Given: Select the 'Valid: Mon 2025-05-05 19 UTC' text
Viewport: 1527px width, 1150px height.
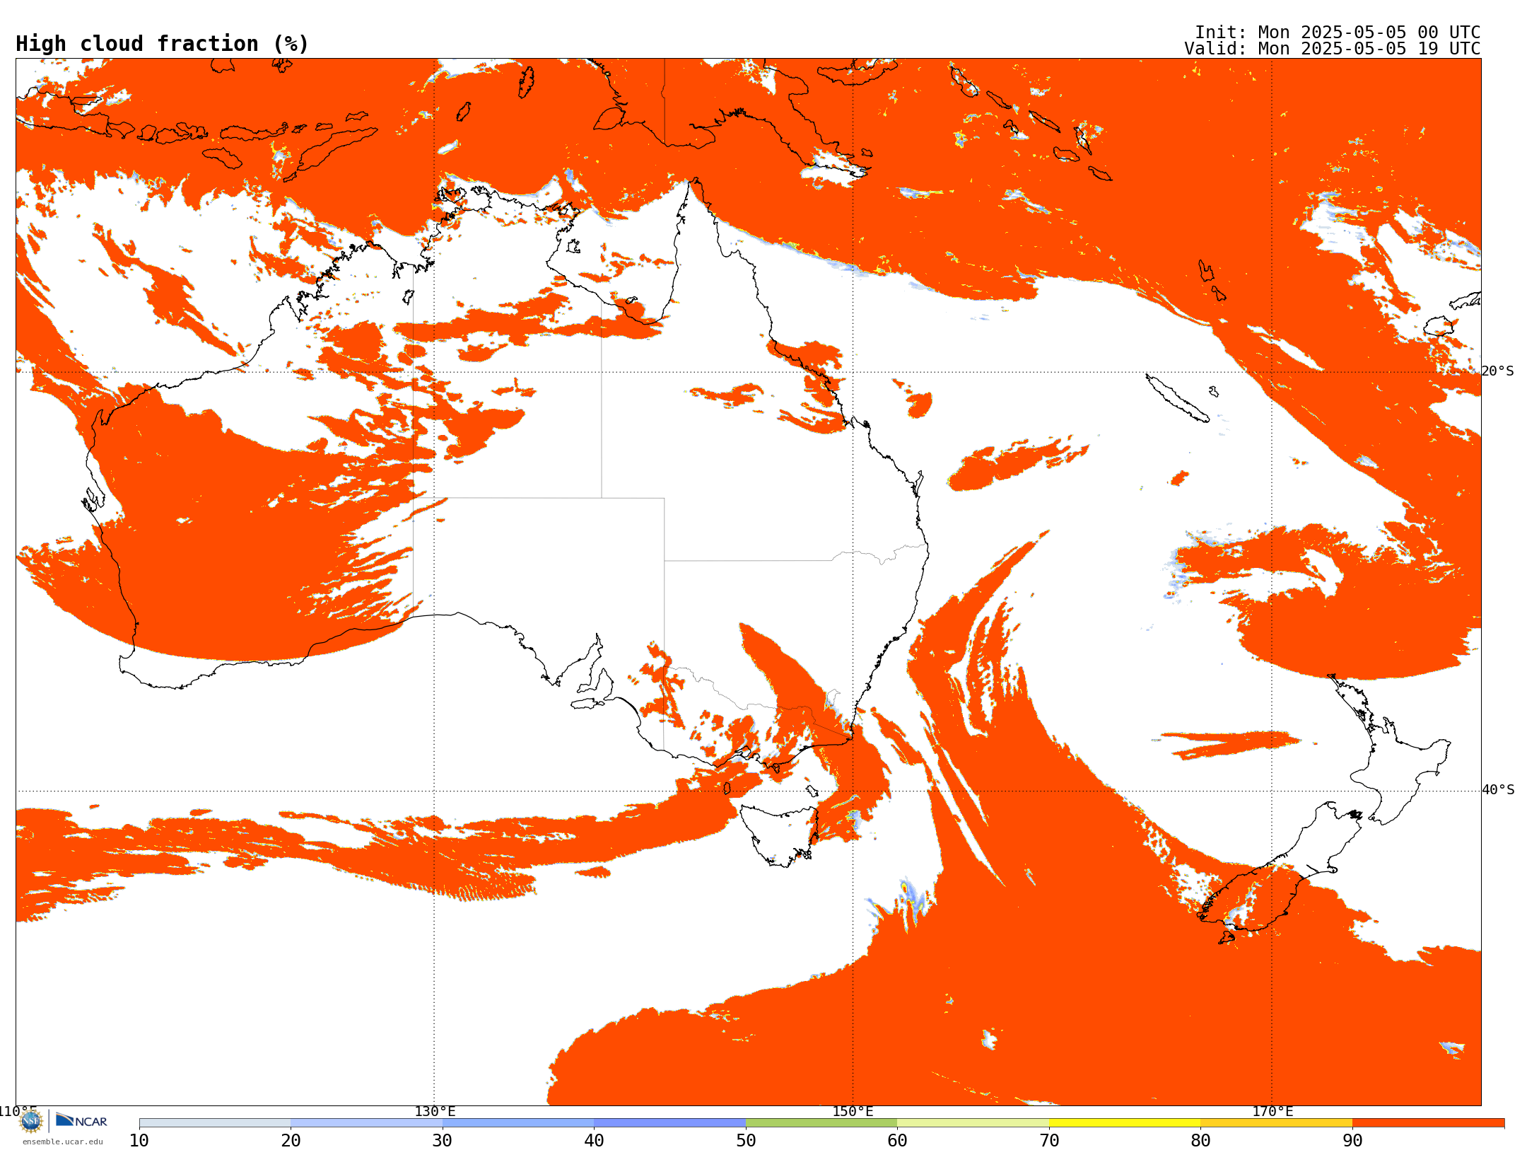Looking at the screenshot, I should pyautogui.click(x=1332, y=49).
